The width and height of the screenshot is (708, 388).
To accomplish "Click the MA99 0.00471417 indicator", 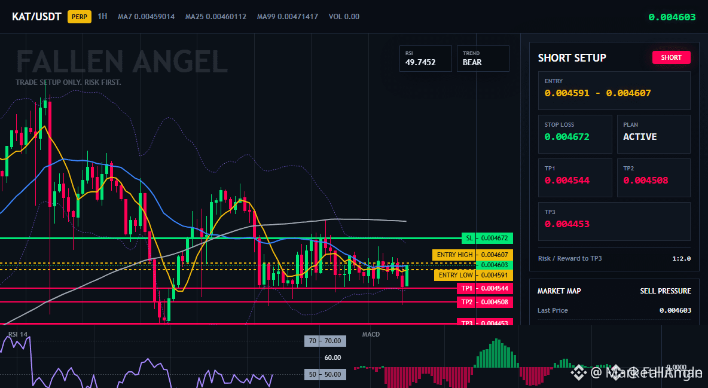I will tap(287, 17).
